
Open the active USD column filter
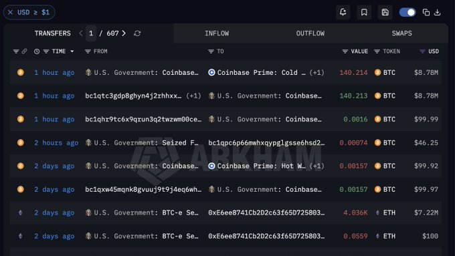pyautogui.click(x=422, y=51)
